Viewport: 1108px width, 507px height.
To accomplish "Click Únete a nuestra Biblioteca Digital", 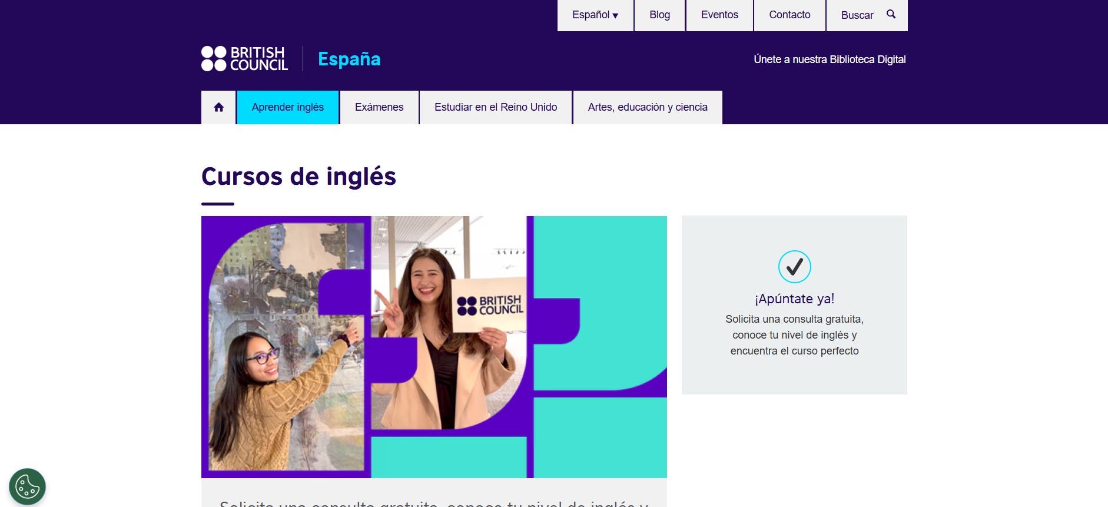I will point(830,59).
